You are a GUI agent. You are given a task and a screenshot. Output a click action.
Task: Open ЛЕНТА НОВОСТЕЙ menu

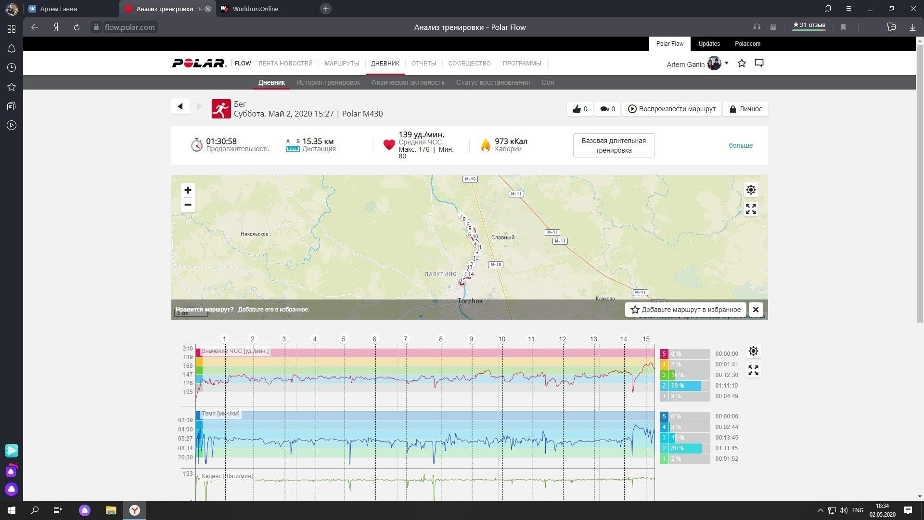click(x=285, y=63)
